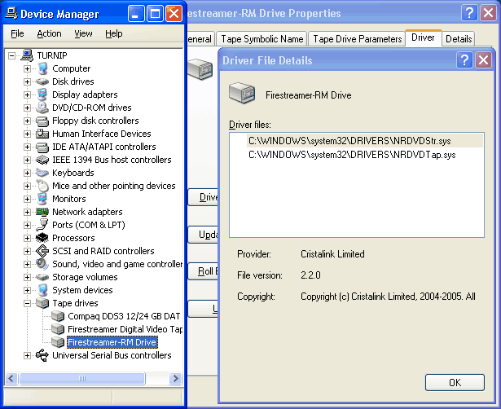Screen dimensions: 501x409
Task: Open the Details tab
Action: pos(459,39)
